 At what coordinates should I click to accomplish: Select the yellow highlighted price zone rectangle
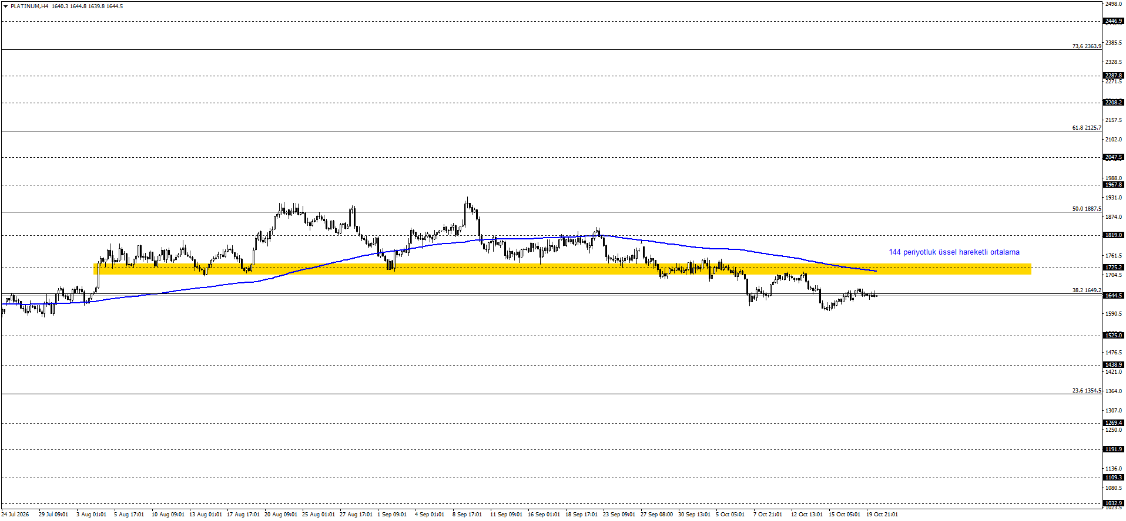pos(562,269)
